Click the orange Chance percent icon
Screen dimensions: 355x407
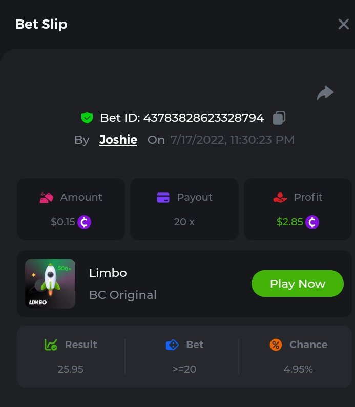pos(276,345)
